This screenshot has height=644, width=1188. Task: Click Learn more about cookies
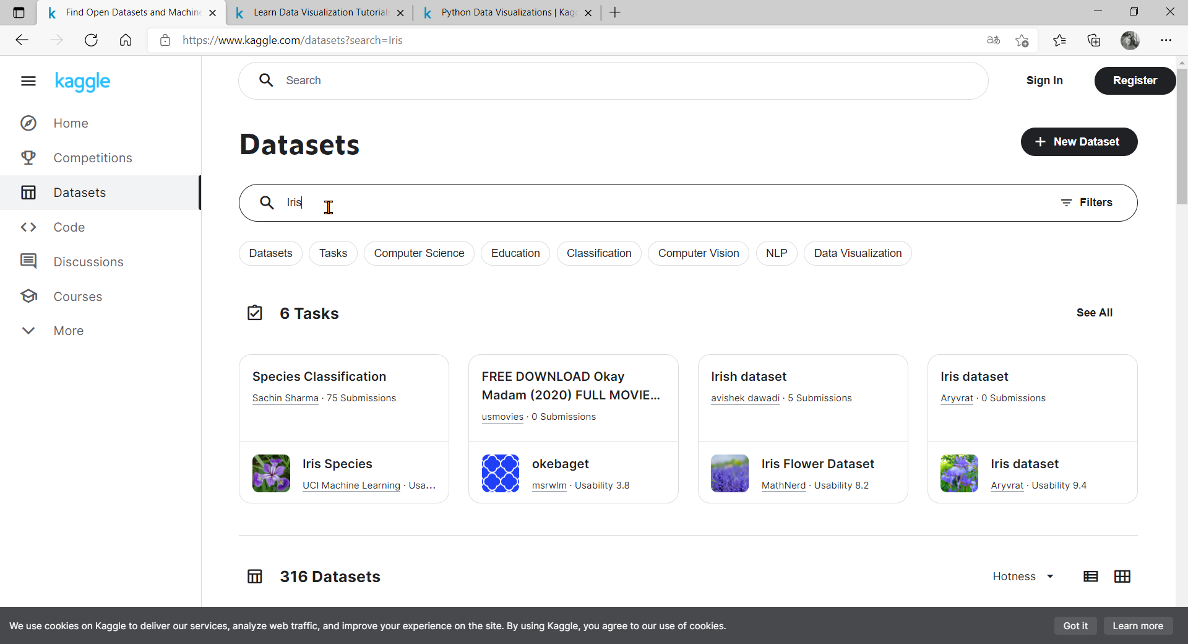tap(1138, 625)
